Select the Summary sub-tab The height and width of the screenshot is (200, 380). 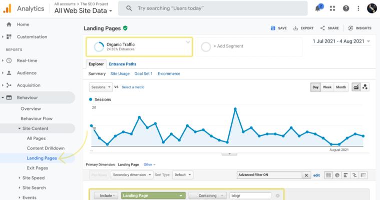[97, 73]
